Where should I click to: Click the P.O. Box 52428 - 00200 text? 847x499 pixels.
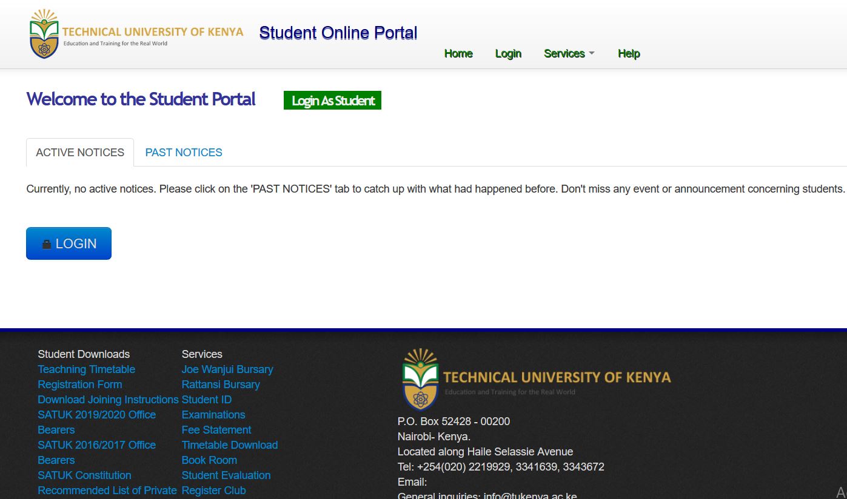coord(454,421)
